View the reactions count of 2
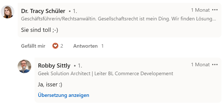The image size is (224, 104). click(x=62, y=46)
